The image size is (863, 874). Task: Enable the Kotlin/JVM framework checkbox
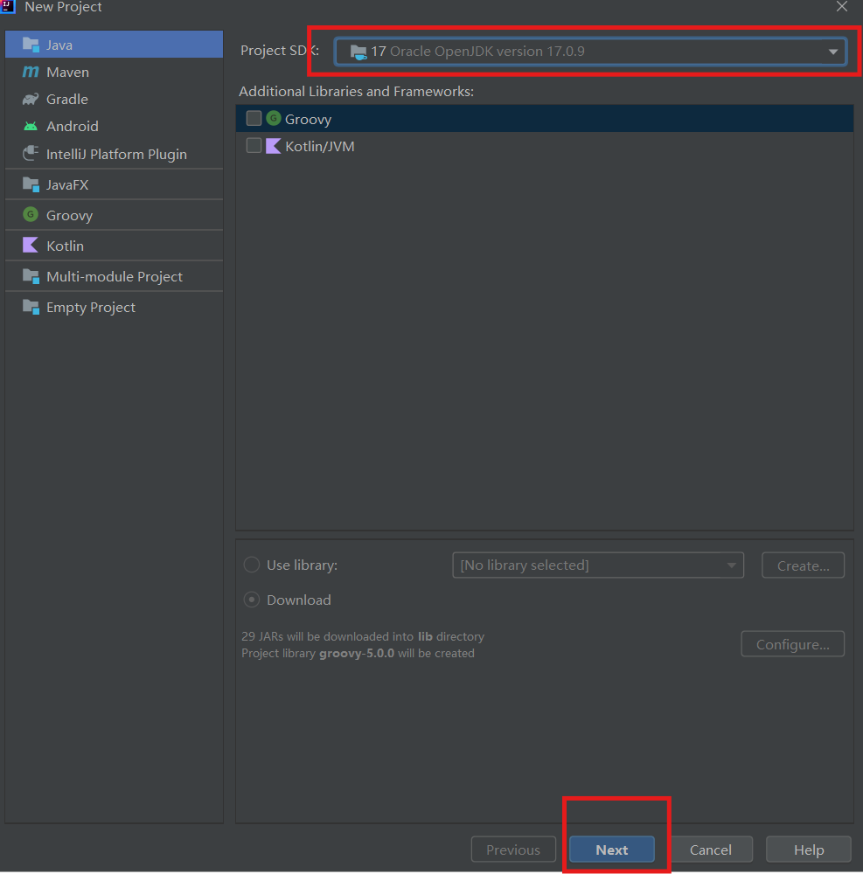pos(254,145)
